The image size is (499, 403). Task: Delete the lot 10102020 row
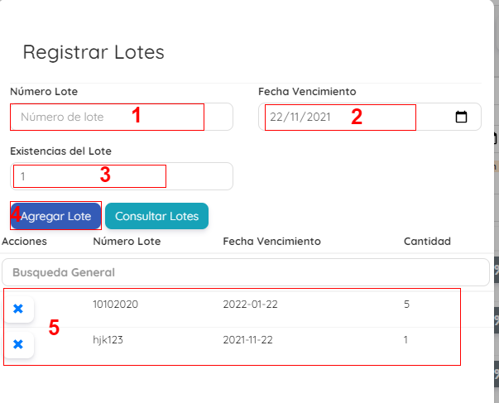point(18,309)
